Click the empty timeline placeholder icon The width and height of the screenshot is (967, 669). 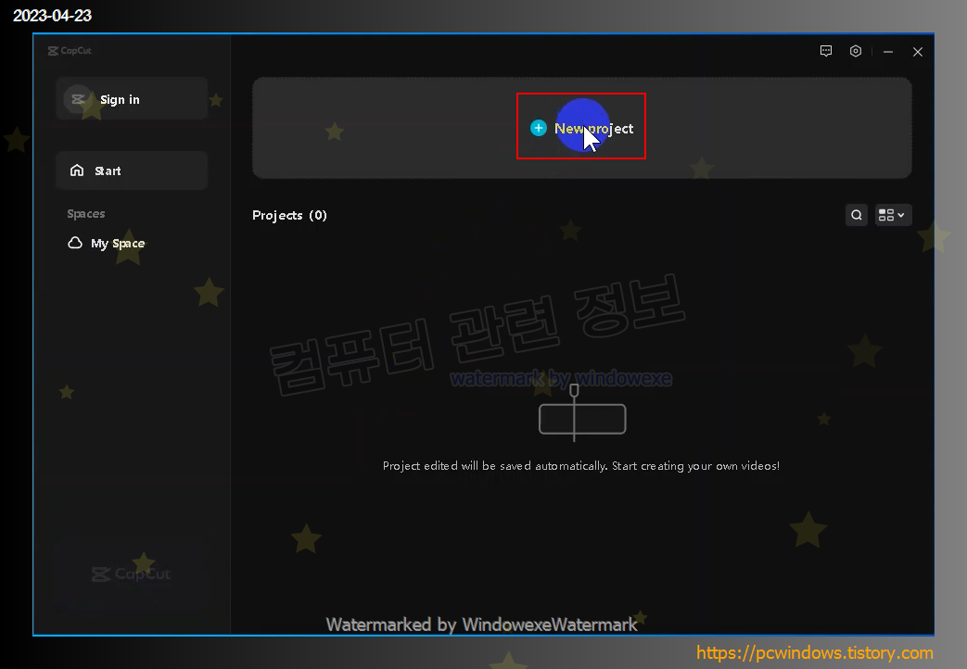point(582,413)
